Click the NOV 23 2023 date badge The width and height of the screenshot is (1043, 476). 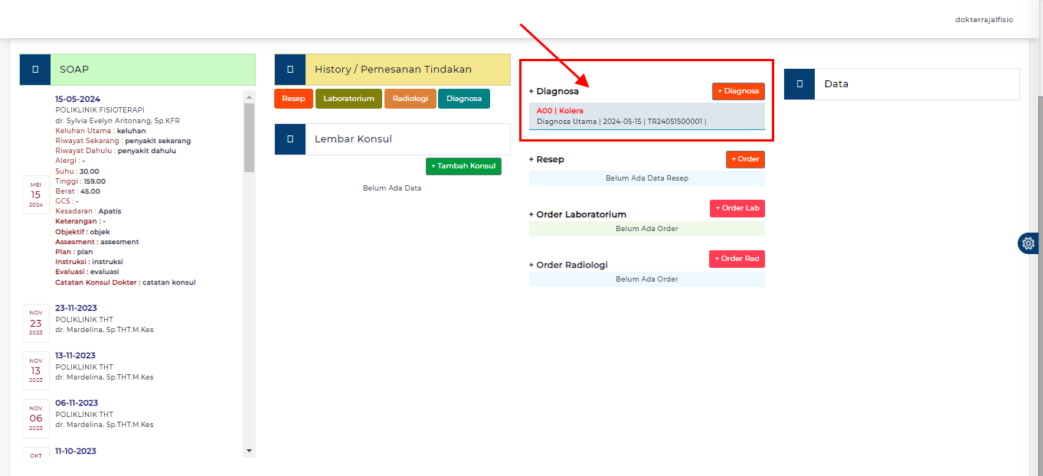(36, 323)
